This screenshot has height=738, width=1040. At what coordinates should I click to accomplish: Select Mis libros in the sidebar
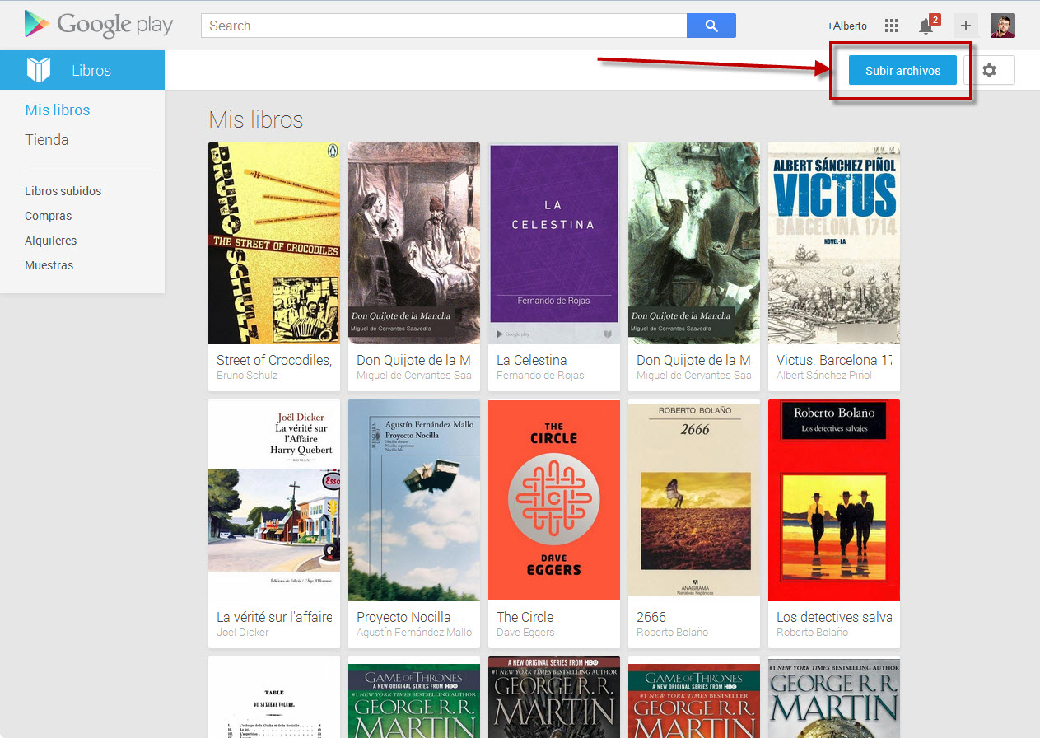[57, 110]
